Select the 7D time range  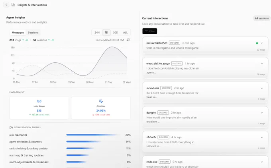(106, 33)
